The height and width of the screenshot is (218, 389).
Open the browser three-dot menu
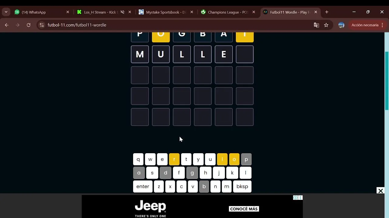(382, 25)
